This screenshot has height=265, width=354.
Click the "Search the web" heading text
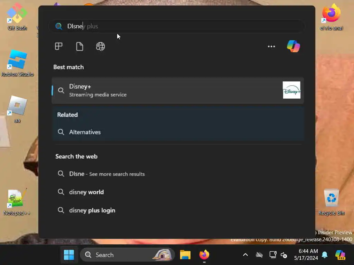(76, 156)
